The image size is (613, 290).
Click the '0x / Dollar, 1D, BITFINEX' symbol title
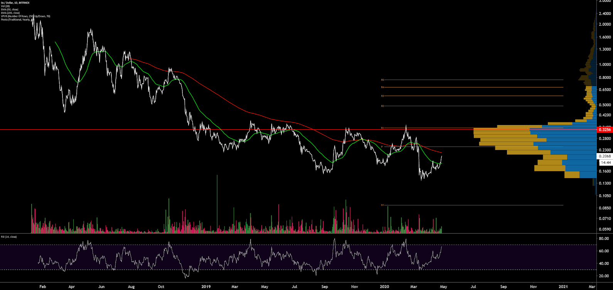pos(15,3)
